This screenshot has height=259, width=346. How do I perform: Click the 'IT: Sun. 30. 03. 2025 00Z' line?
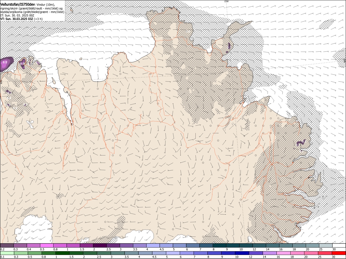click(17, 15)
